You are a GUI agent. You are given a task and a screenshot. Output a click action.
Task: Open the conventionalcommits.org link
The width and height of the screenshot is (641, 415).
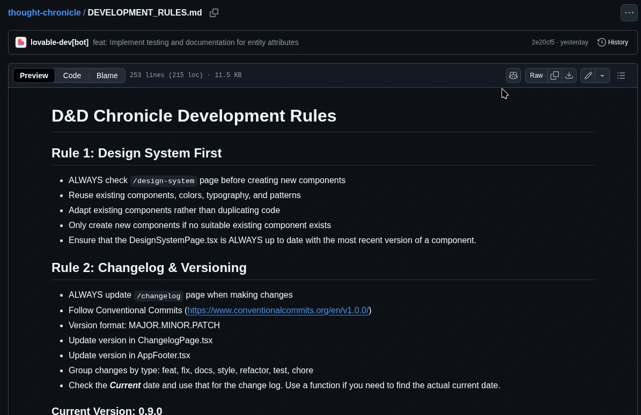pos(278,310)
